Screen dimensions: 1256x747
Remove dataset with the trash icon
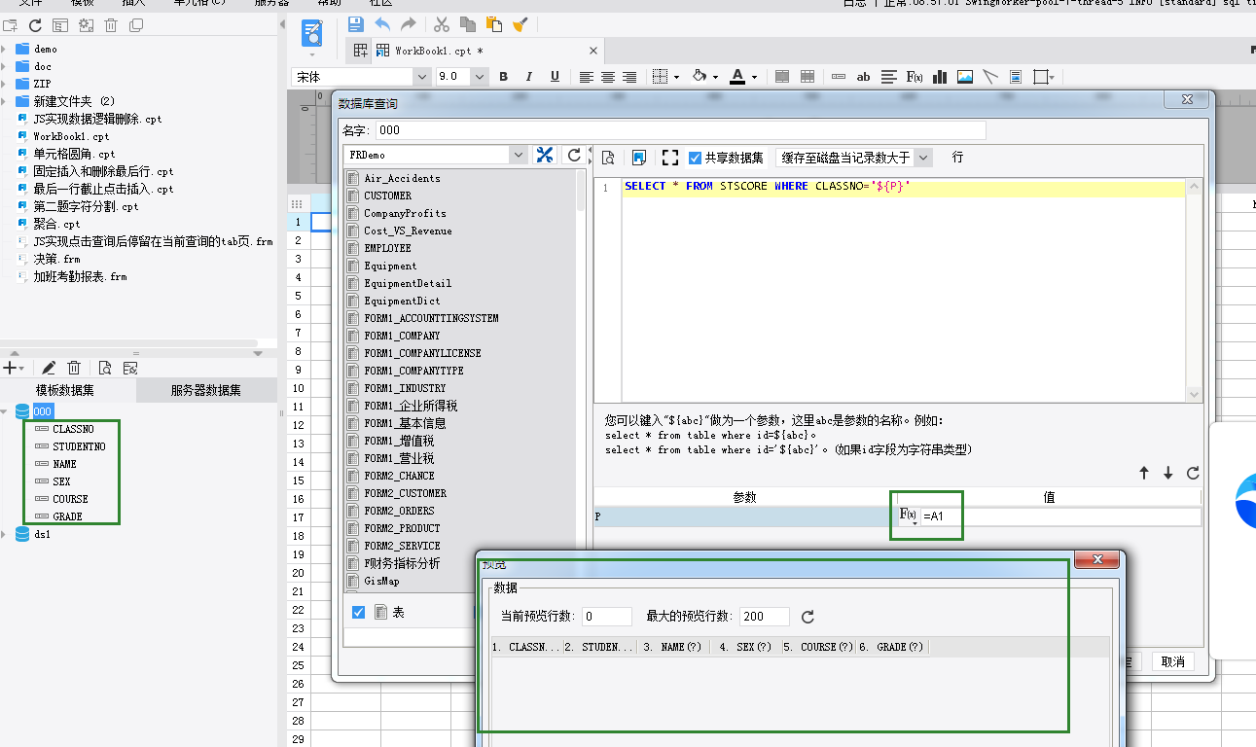point(74,368)
